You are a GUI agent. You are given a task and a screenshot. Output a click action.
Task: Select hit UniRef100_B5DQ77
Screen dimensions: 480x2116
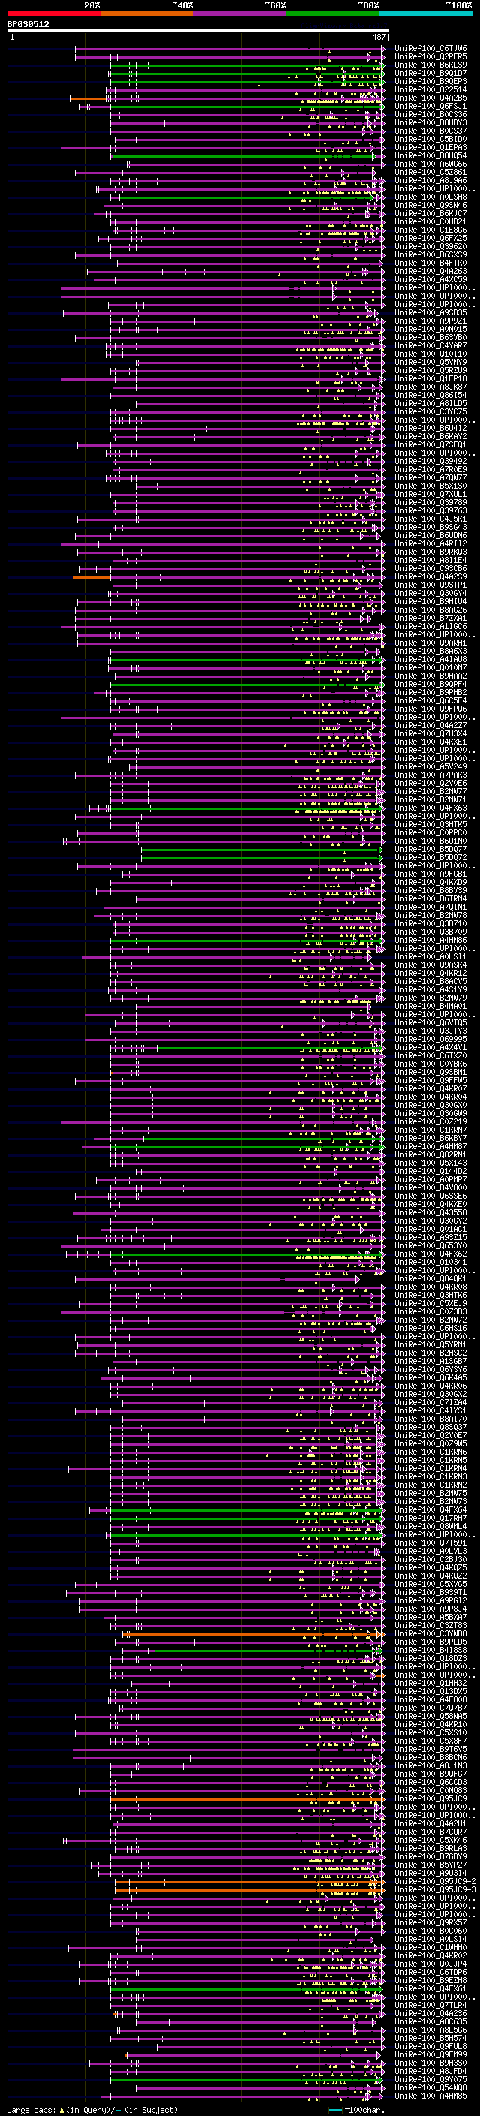pyautogui.click(x=430, y=850)
